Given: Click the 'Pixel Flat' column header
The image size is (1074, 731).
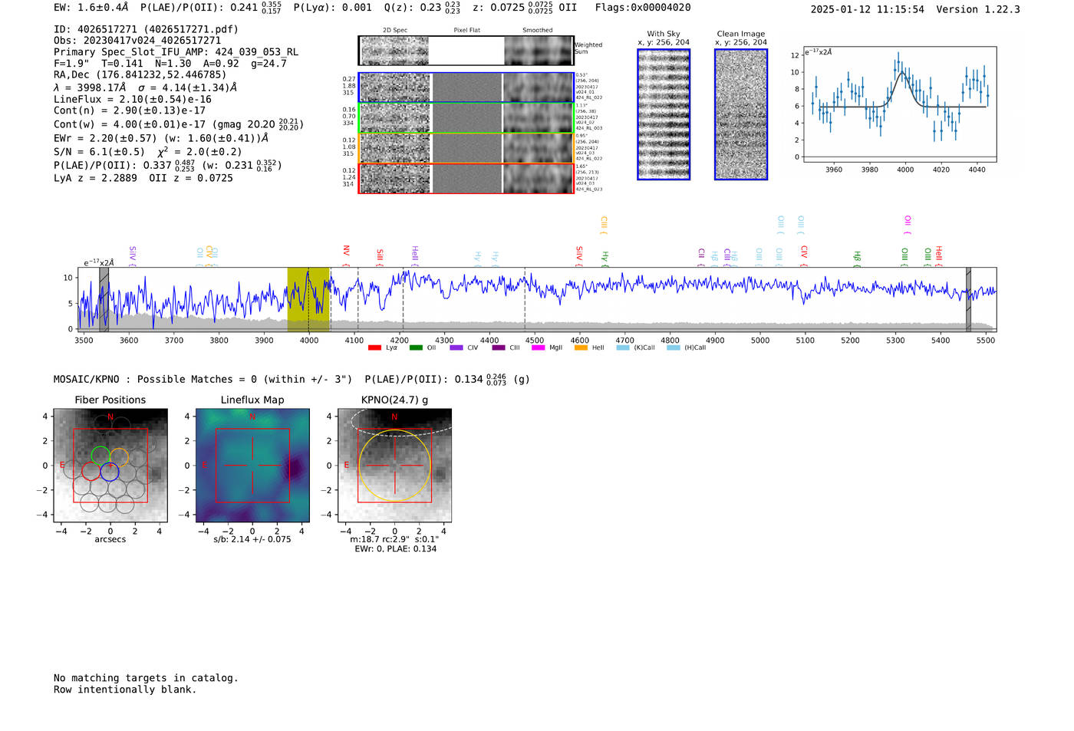Looking at the screenshot, I should [x=466, y=31].
